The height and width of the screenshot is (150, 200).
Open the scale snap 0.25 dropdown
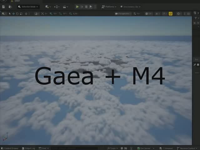point(76,14)
